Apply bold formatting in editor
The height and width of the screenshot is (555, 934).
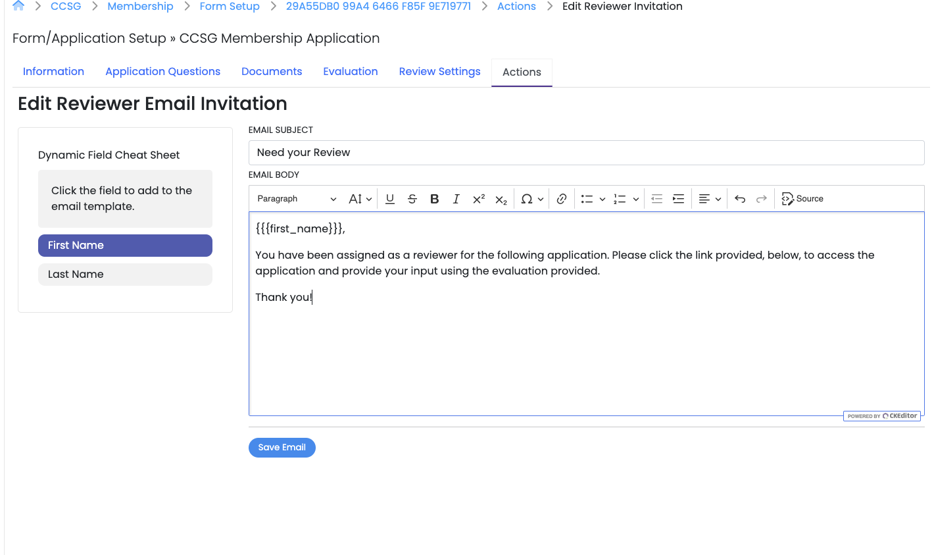coord(434,199)
